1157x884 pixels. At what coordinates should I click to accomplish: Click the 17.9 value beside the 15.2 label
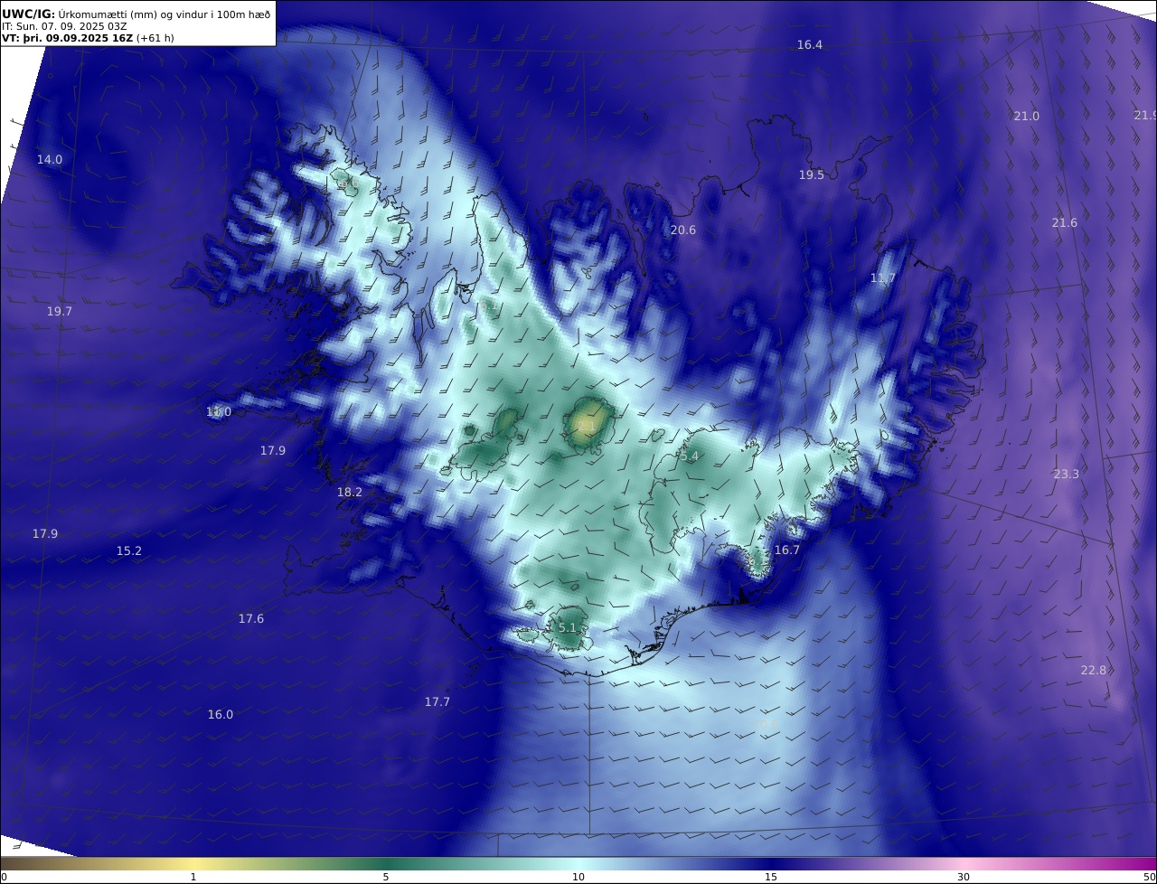(45, 534)
